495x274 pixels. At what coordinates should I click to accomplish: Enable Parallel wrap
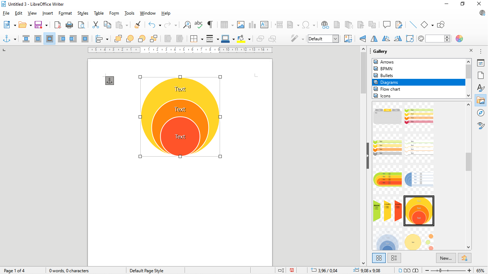tap(38, 39)
